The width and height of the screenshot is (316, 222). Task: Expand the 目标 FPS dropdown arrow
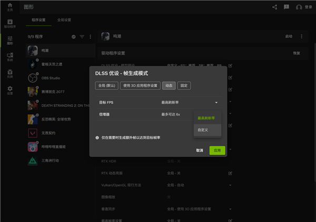(x=216, y=102)
